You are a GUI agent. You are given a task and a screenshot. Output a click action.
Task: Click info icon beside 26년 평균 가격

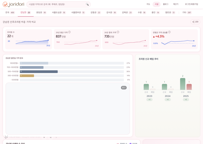[x=69, y=32]
